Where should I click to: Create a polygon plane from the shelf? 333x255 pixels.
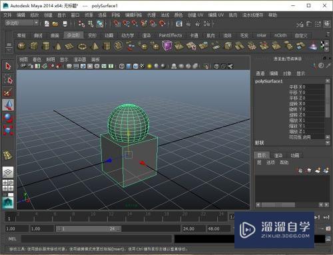coord(69,46)
